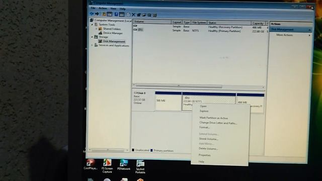
Task: Click the Up one level toolbar icon
Action: 104,14
